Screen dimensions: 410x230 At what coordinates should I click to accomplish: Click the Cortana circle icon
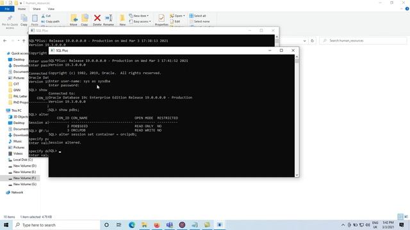tap(106, 225)
